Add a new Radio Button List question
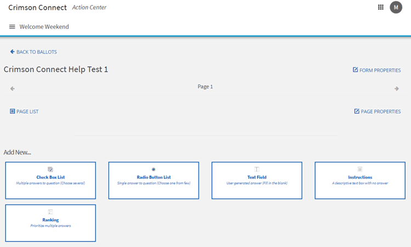The height and width of the screenshot is (247, 411). click(x=153, y=180)
